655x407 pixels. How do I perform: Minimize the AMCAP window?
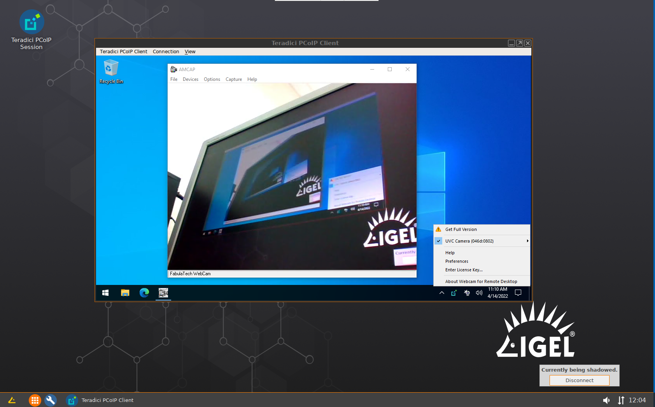coord(372,69)
